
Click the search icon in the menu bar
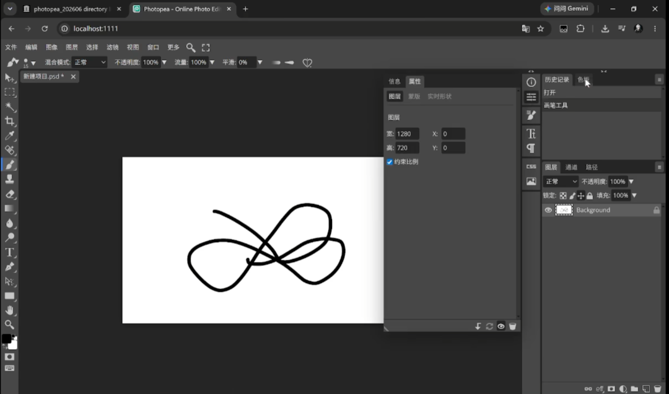pos(191,47)
